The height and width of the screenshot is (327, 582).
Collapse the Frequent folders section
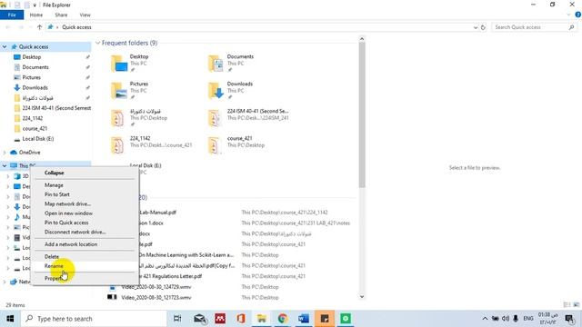click(x=98, y=43)
